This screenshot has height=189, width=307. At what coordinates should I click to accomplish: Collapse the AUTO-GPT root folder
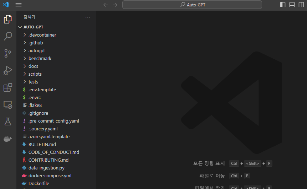[56, 27]
